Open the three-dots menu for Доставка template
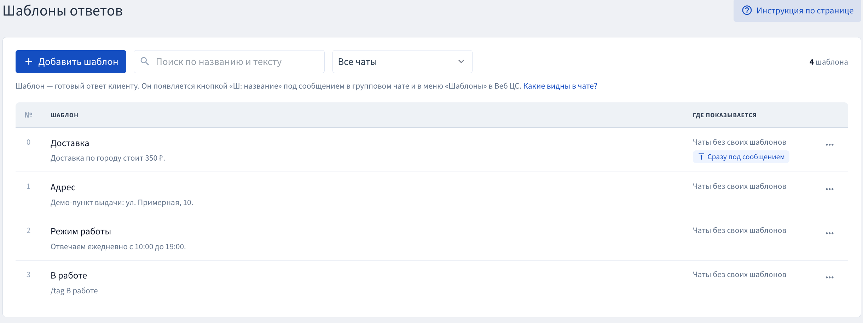Screen dimensions: 863x323 pos(829,145)
